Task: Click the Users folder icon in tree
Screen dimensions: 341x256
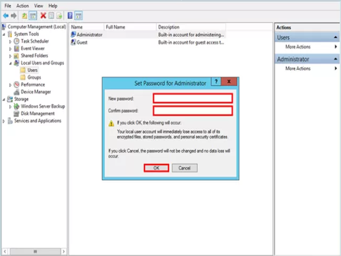Action: (x=23, y=70)
